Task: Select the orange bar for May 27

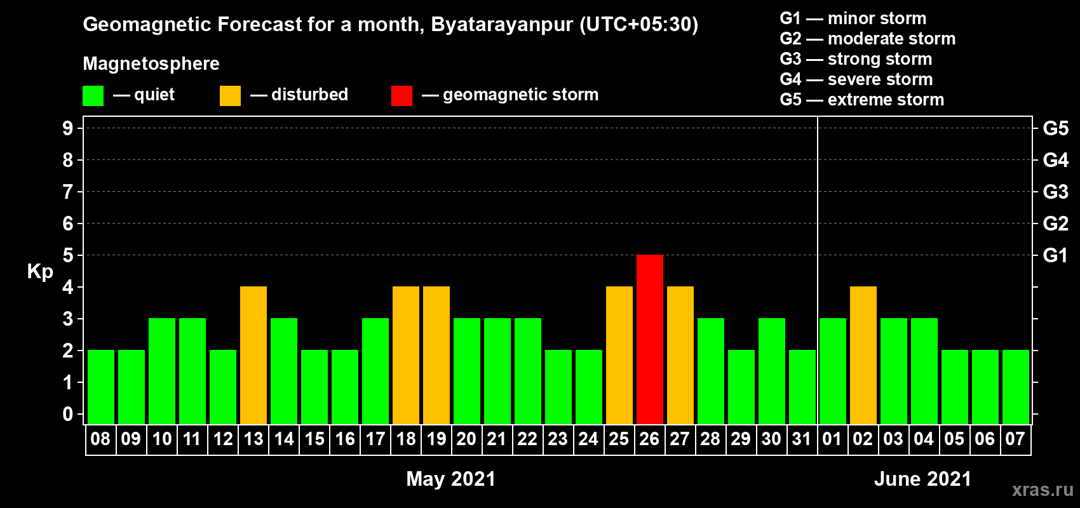Action: pyautogui.click(x=680, y=355)
